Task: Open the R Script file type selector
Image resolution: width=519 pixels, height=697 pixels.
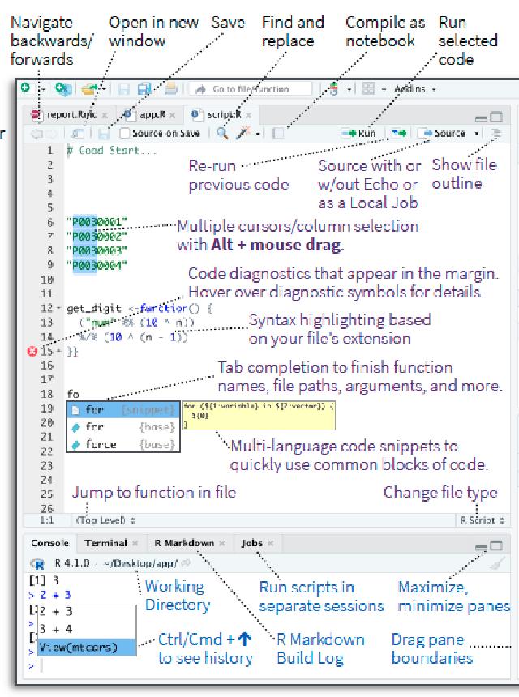Action: (482, 520)
